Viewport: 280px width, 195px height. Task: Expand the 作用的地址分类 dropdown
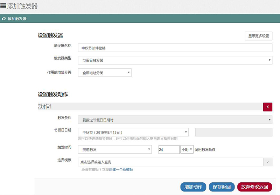104,73
